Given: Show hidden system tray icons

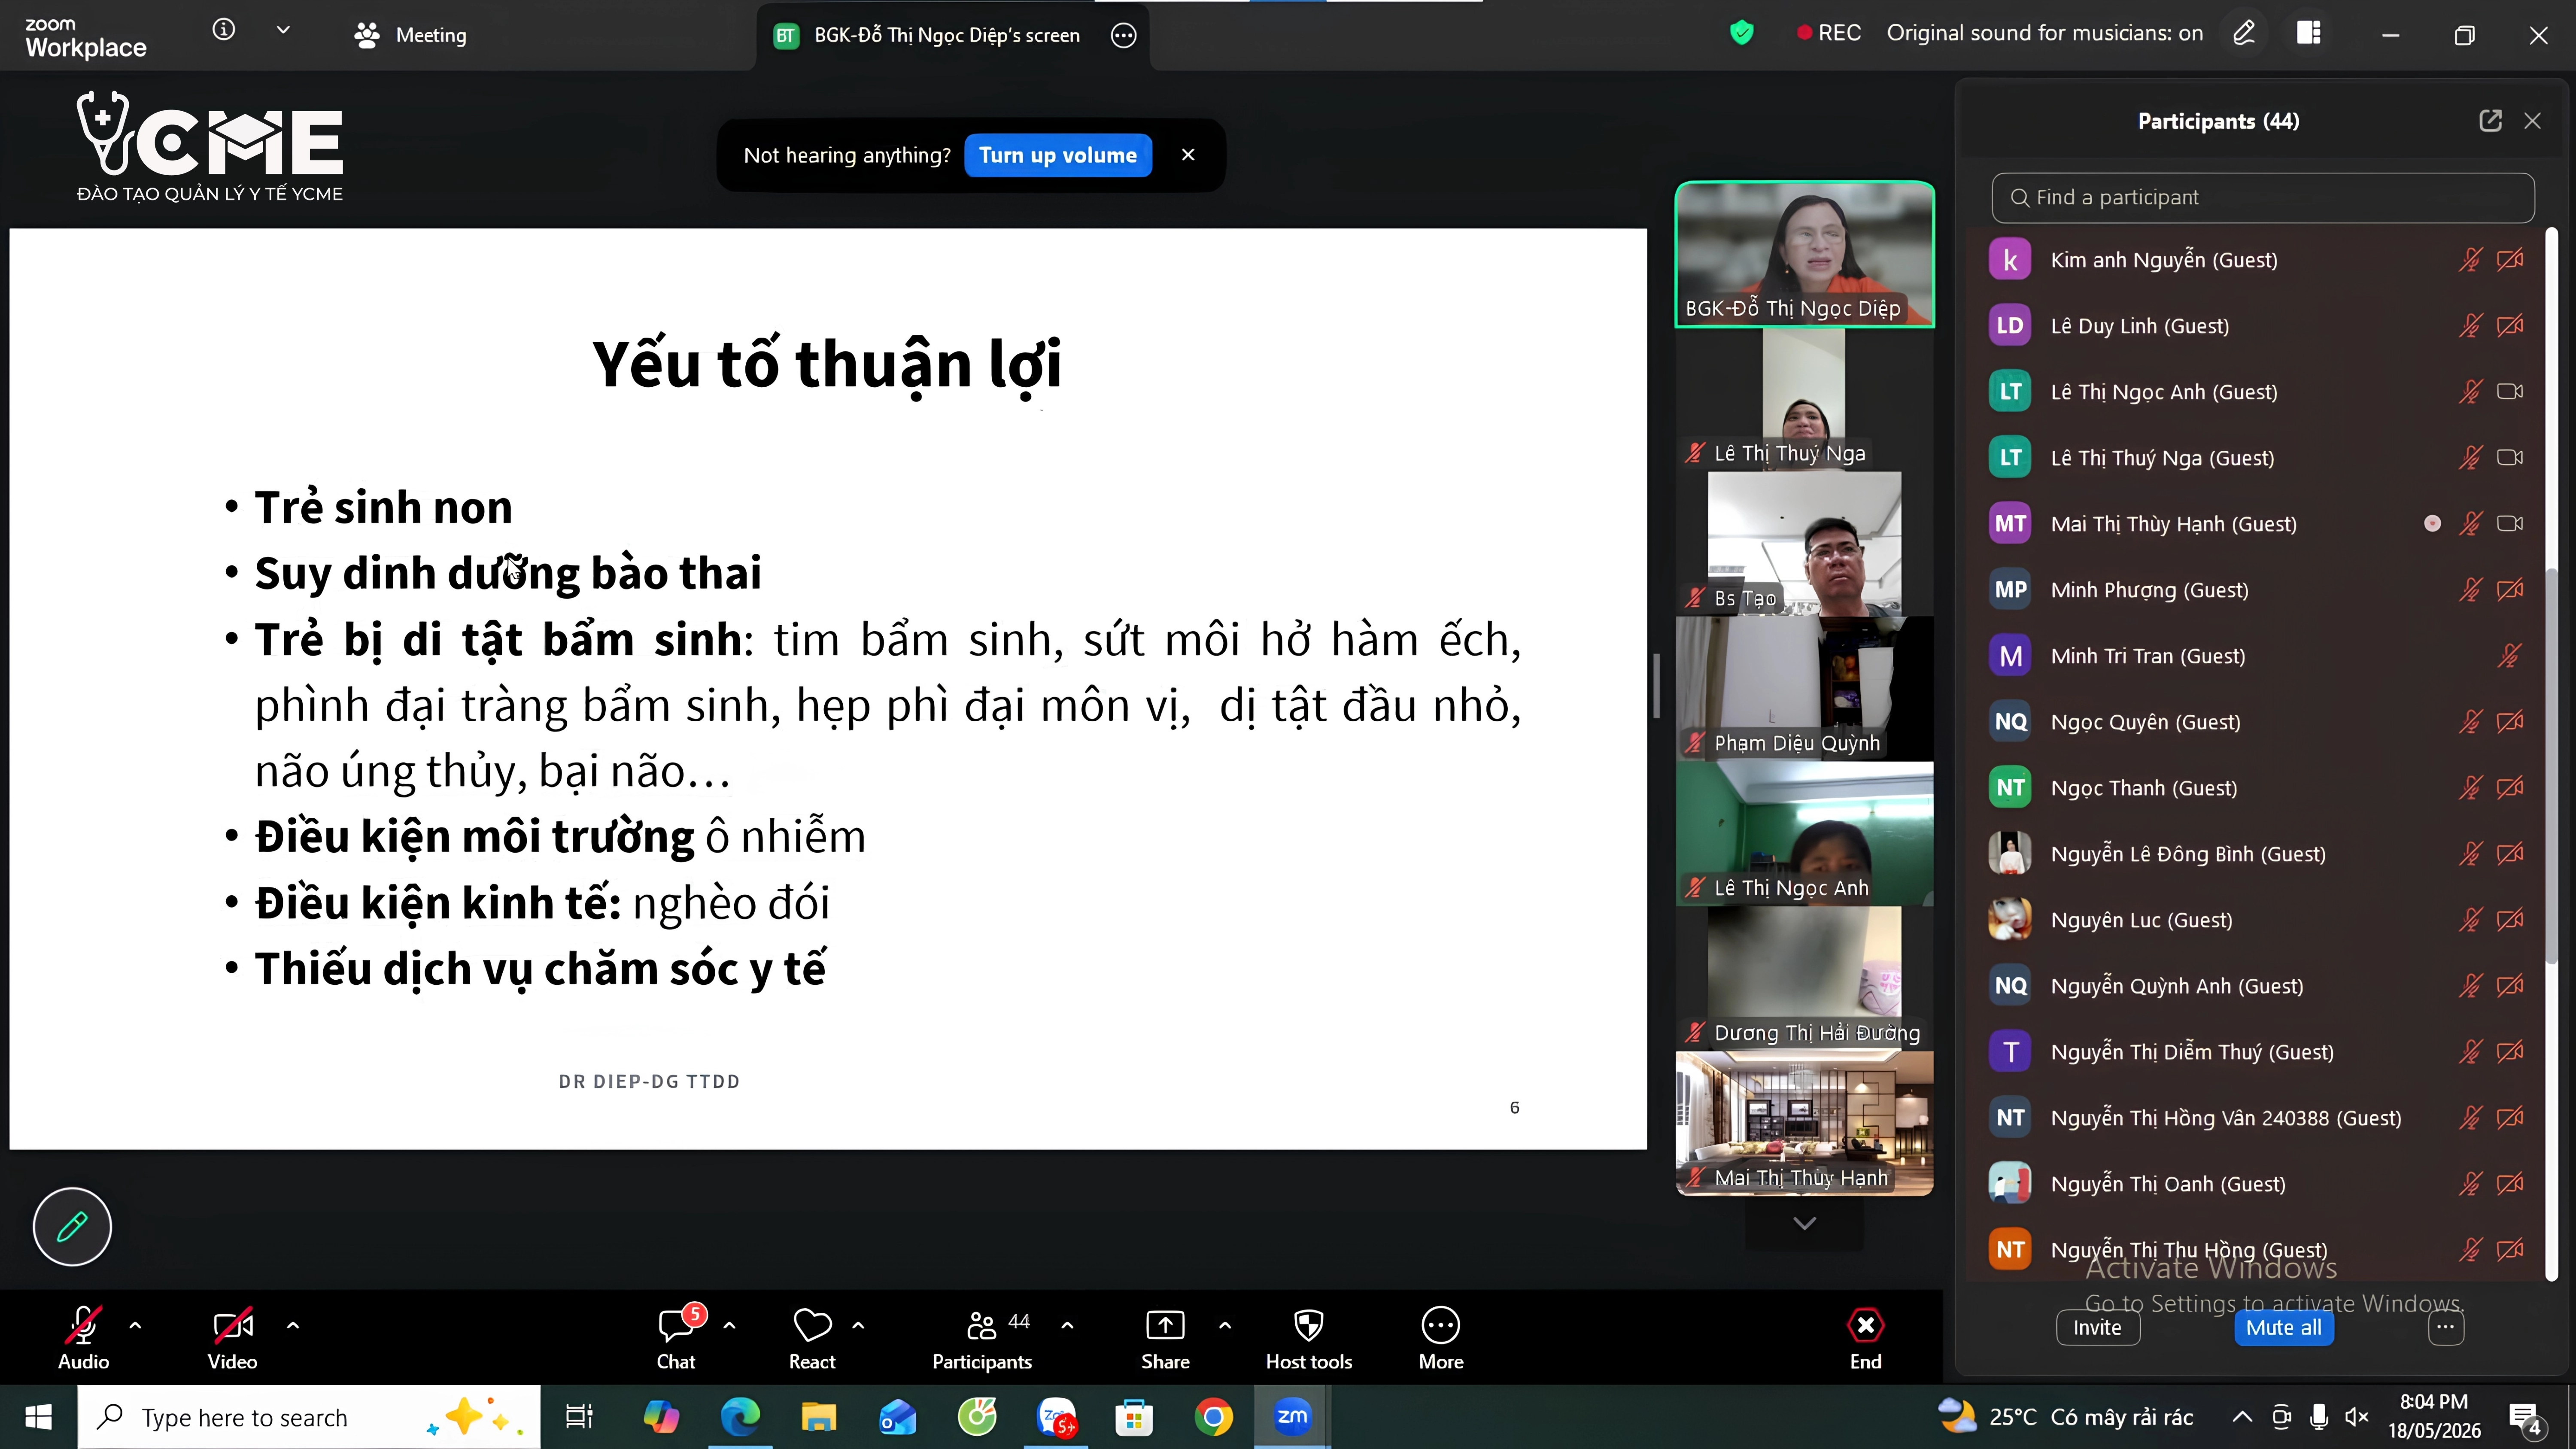Looking at the screenshot, I should (2242, 1417).
